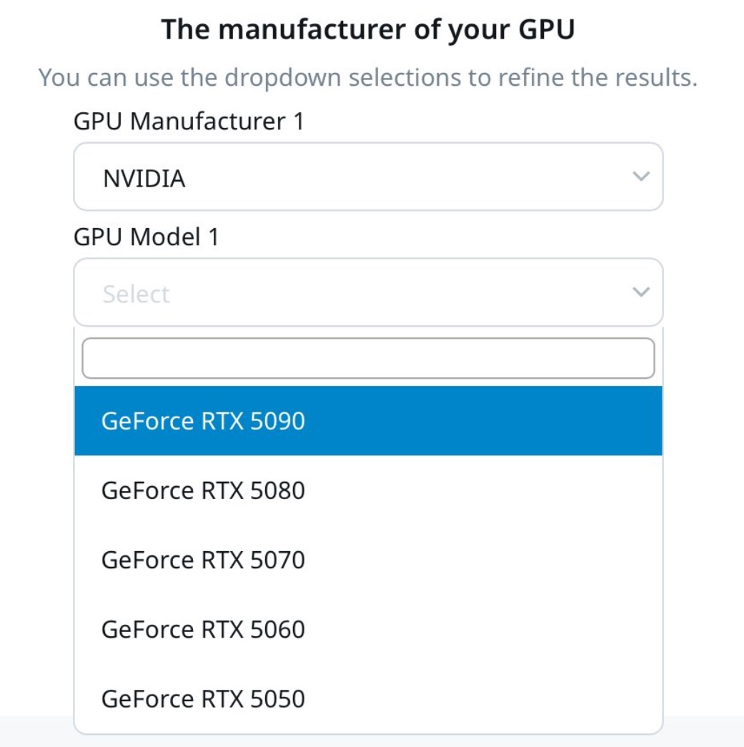Click empty space beside RTX 5060 text
The image size is (744, 747).
pos(483,629)
